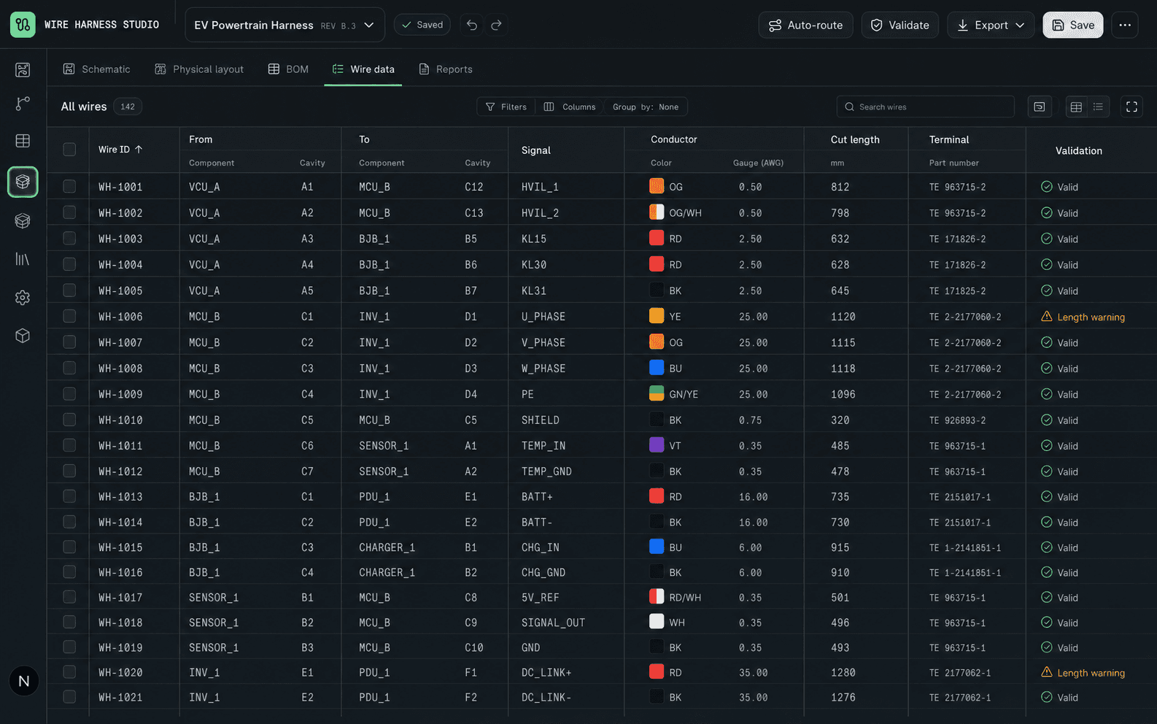
Task: Open the library books icon in the sidebar
Action: (23, 259)
